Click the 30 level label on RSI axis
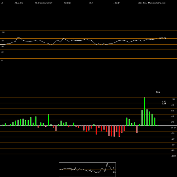Viewport: 177px width, 177px height. (2, 52)
